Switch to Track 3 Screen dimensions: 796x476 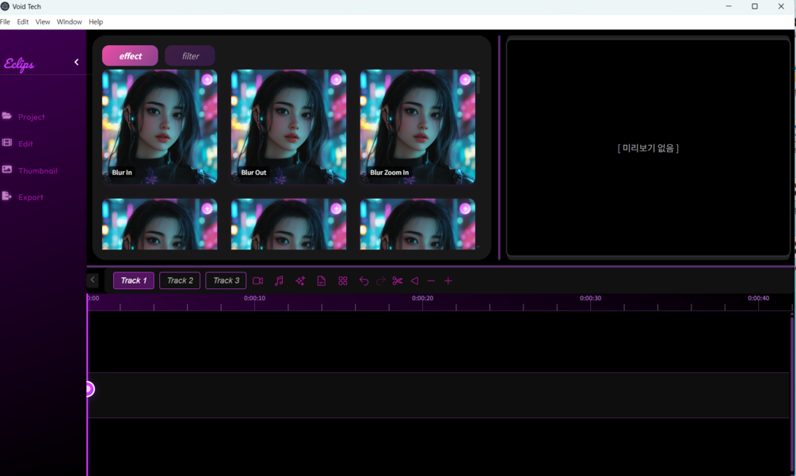click(x=226, y=280)
